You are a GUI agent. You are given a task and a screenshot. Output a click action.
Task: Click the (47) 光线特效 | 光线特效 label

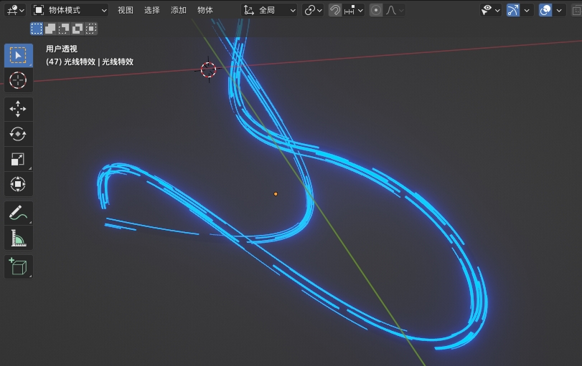point(90,62)
